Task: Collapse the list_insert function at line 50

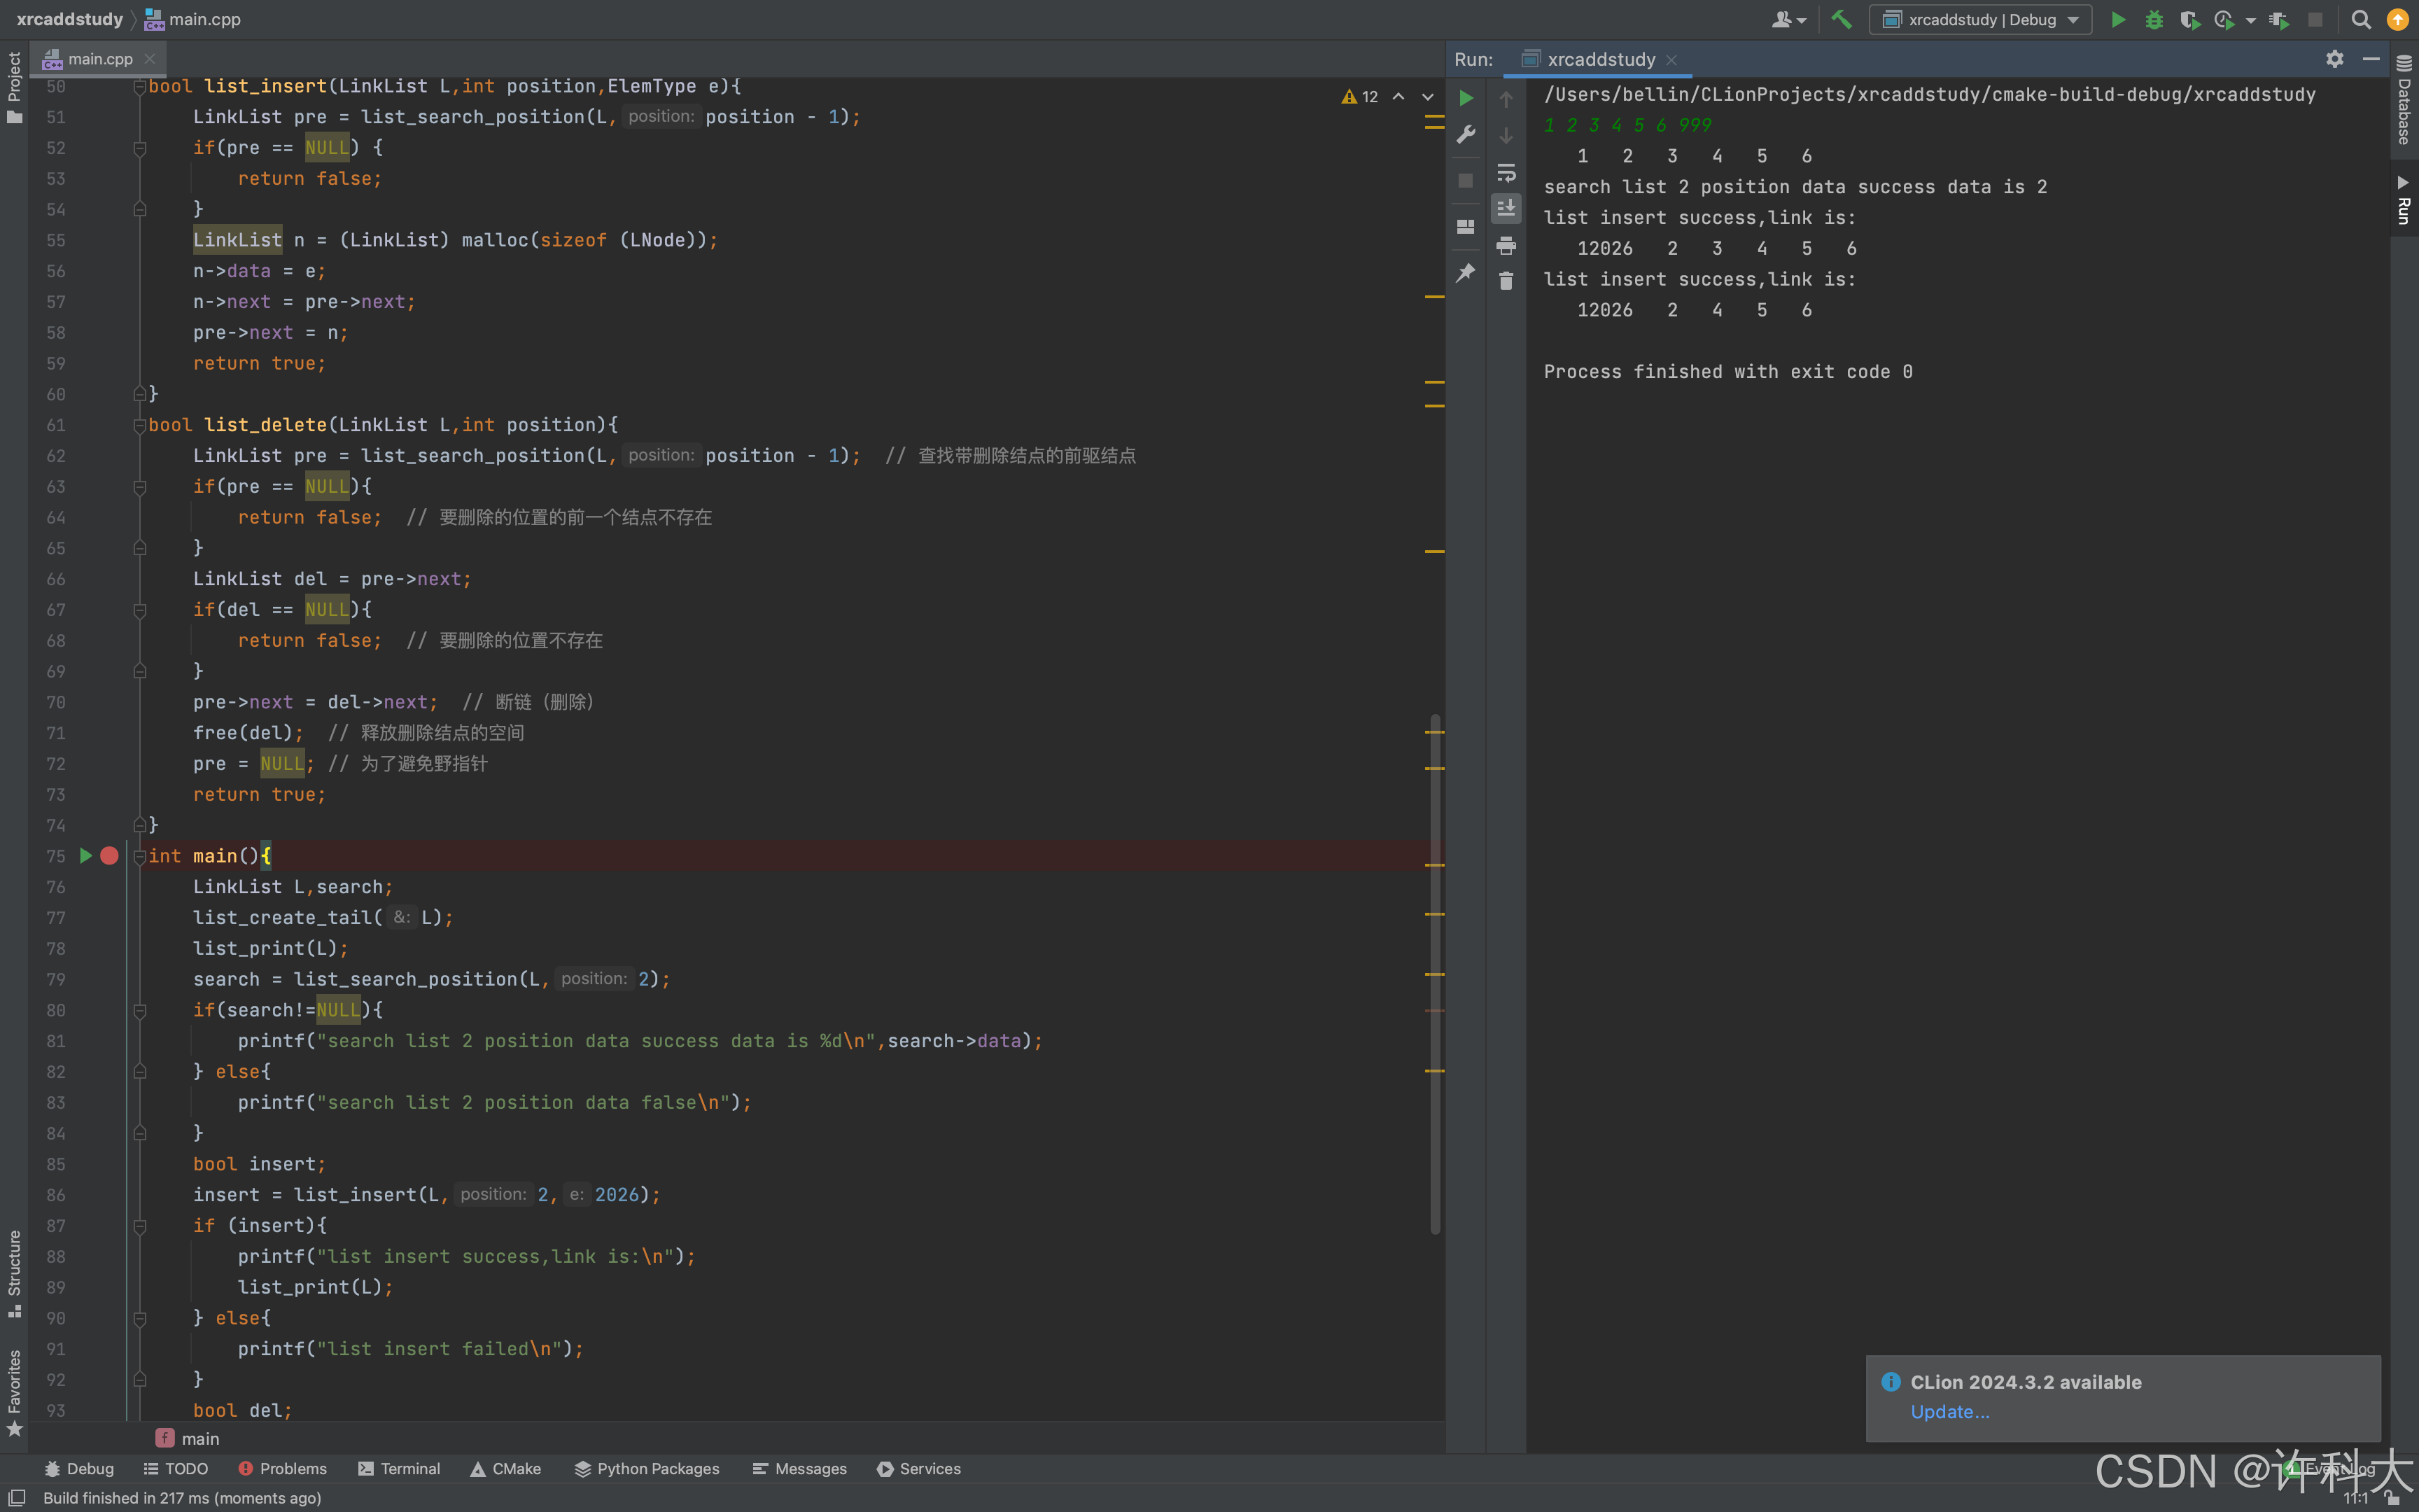Action: pos(140,87)
